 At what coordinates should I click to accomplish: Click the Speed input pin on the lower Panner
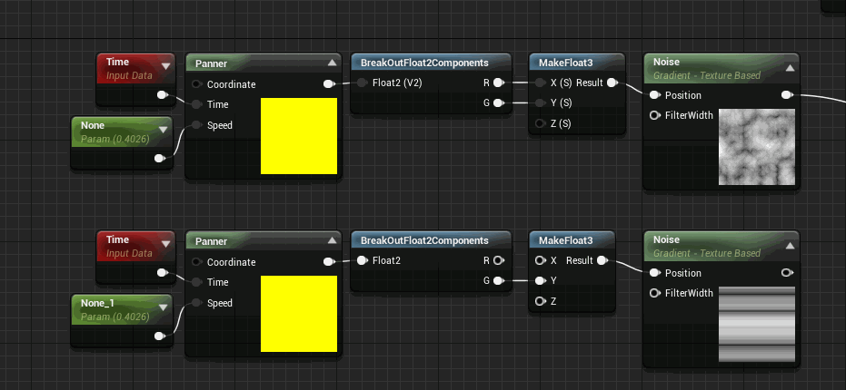[x=197, y=303]
